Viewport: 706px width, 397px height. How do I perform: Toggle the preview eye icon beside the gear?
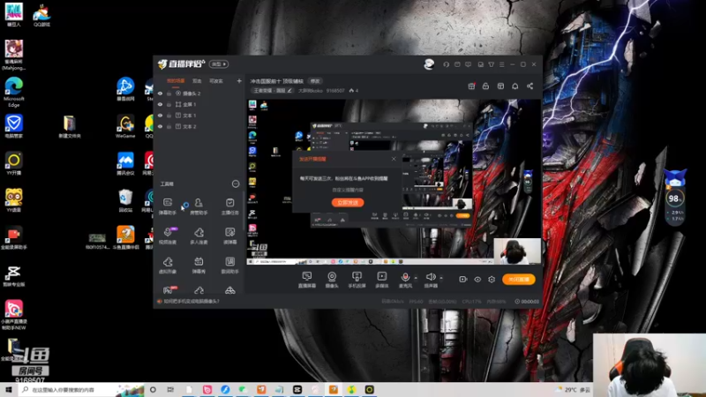[477, 280]
